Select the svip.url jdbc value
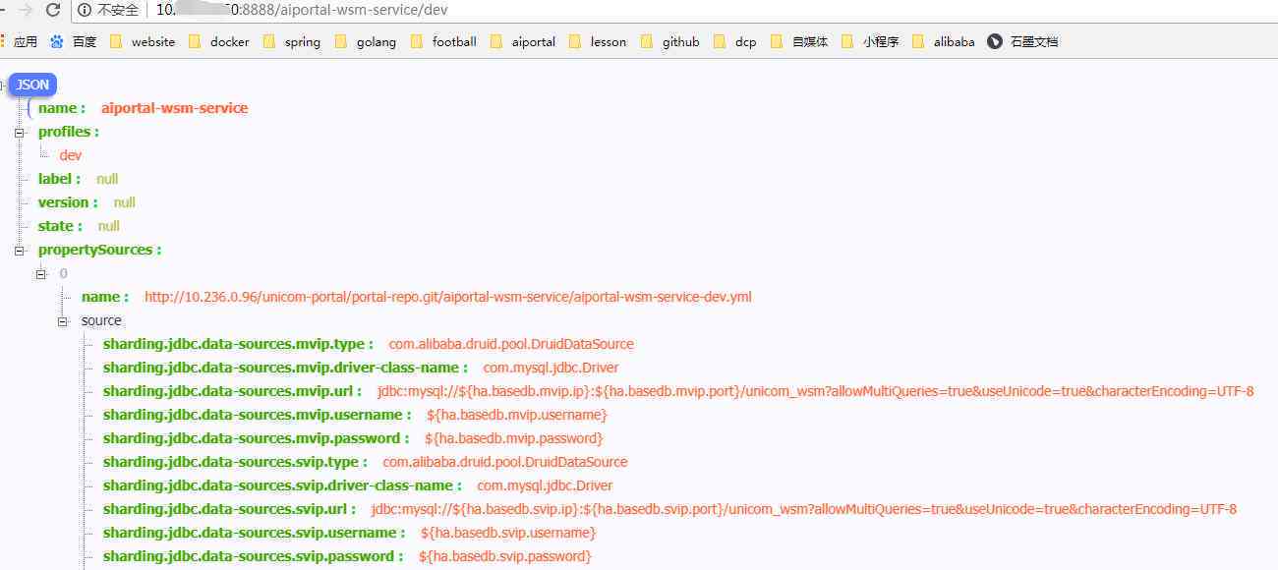The height and width of the screenshot is (570, 1278). 804,509
